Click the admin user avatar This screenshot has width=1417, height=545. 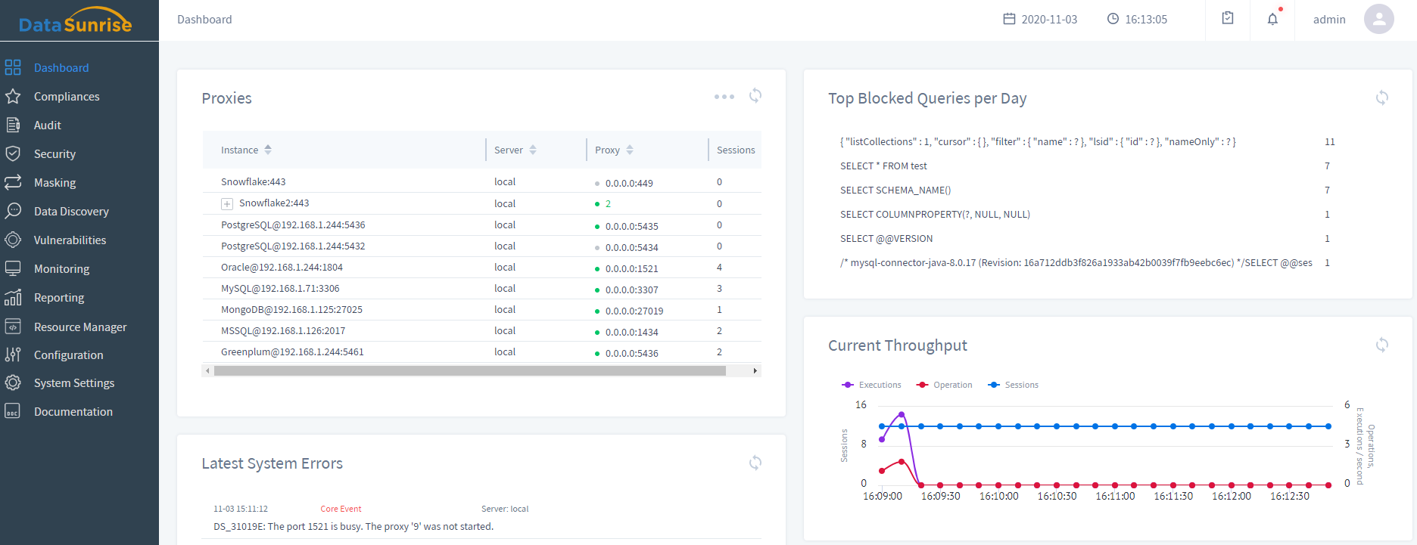(x=1378, y=19)
